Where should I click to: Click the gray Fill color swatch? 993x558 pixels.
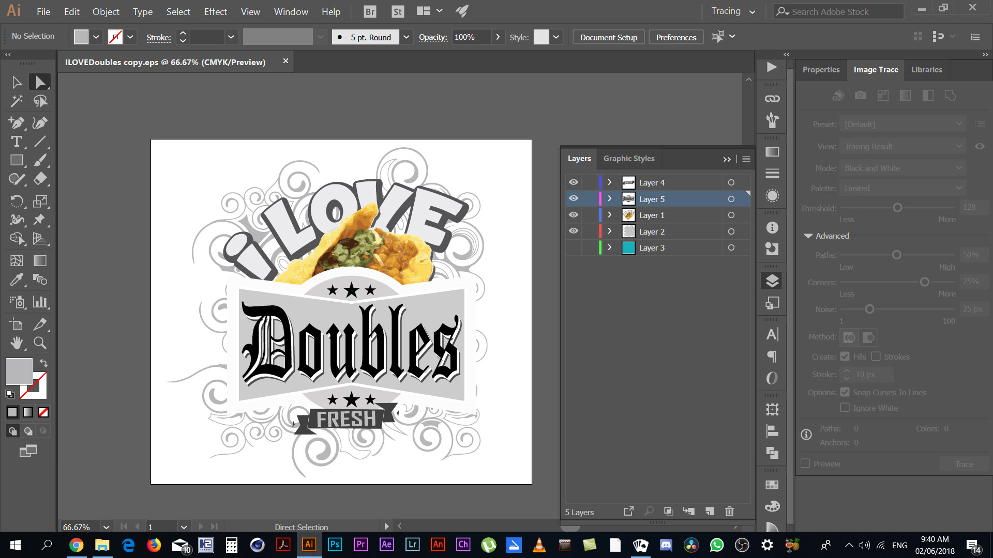[19, 371]
